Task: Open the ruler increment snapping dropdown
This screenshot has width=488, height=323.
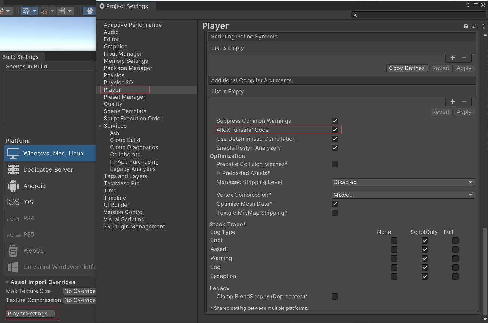Action: (70, 11)
